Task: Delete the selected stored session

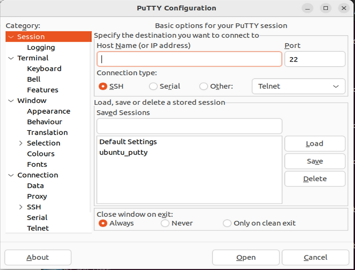Action: pos(315,179)
